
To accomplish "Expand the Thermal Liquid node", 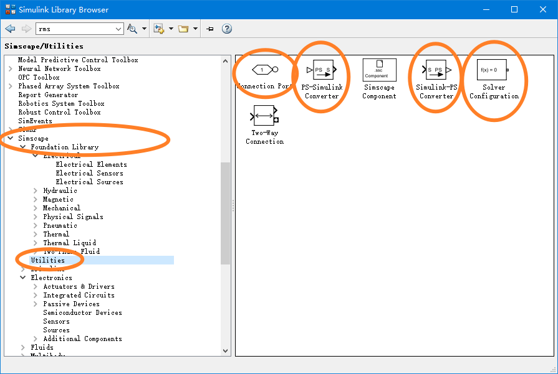I will click(x=36, y=243).
